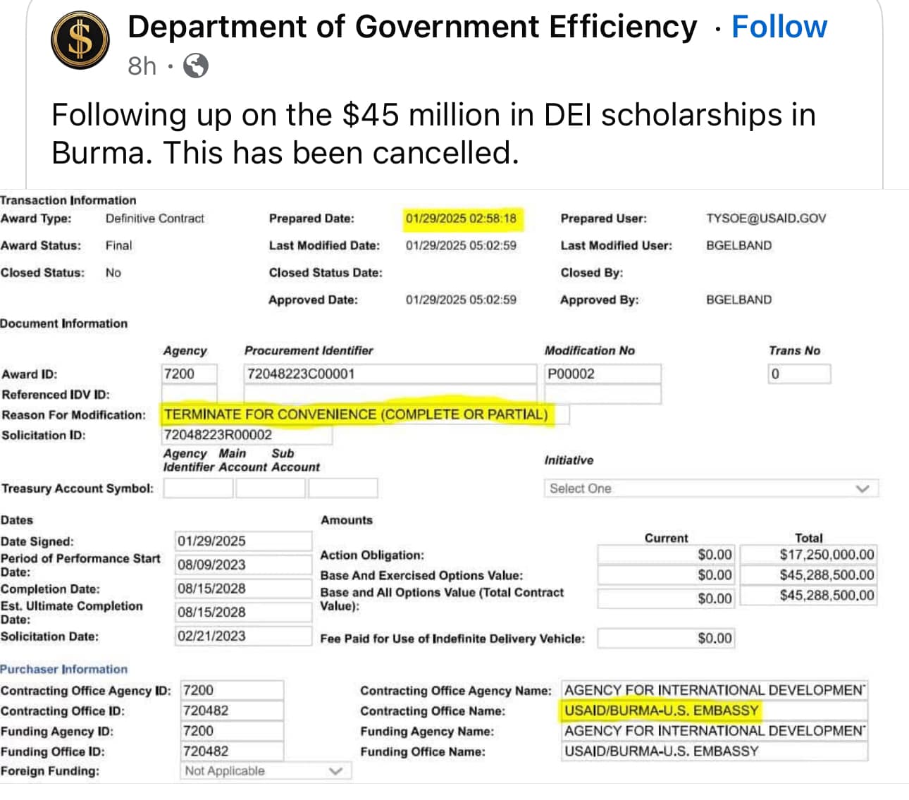Click the Funding Office ID field
Screen dimensions: 909x800
click(233, 751)
